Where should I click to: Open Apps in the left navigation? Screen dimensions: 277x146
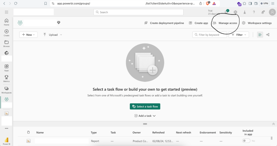coord(6,68)
